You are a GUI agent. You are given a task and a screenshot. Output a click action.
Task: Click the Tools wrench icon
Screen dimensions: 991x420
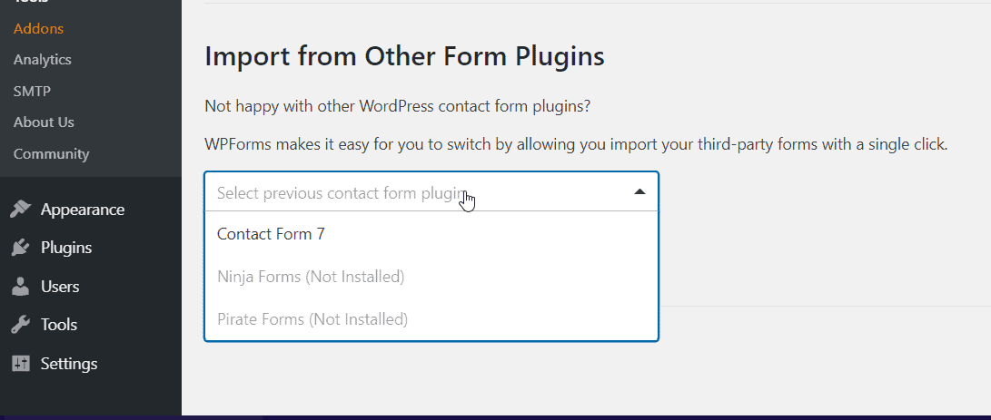[x=21, y=325]
